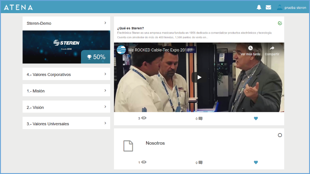The image size is (310, 174).
Task: Open the prueba steren account name
Action: click(x=295, y=8)
